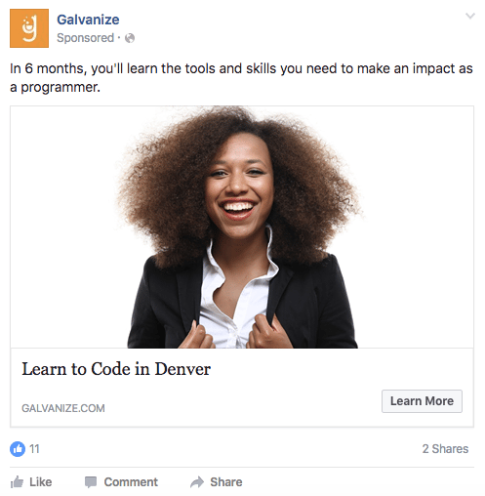Viewport: 485px width, 496px height.
Task: Open the Galvanize page name link
Action: [88, 20]
